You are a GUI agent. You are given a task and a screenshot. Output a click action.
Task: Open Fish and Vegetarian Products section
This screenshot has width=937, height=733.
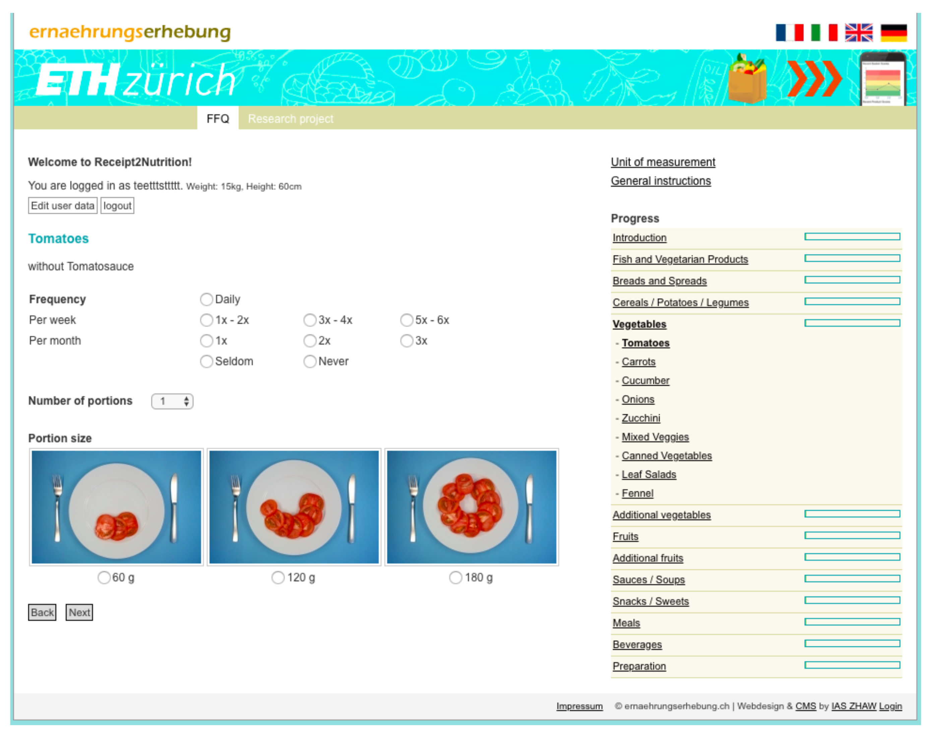(x=680, y=259)
